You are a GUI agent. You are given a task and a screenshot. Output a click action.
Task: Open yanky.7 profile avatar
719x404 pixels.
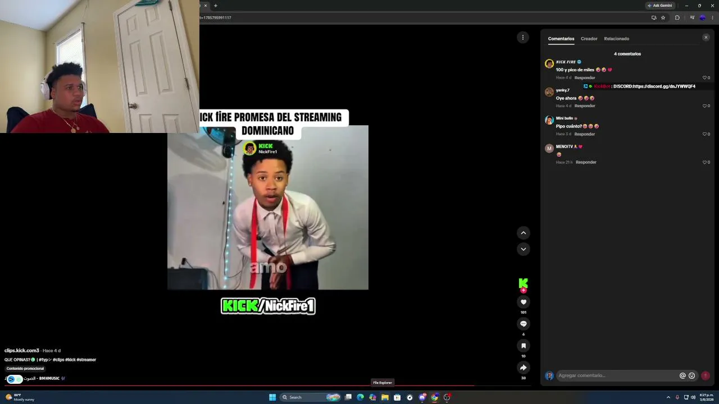[549, 92]
